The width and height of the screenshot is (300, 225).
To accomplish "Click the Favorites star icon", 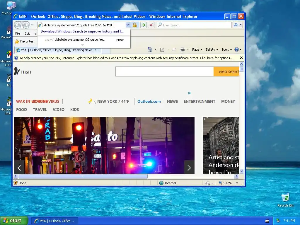I will pyautogui.click(x=17, y=41).
